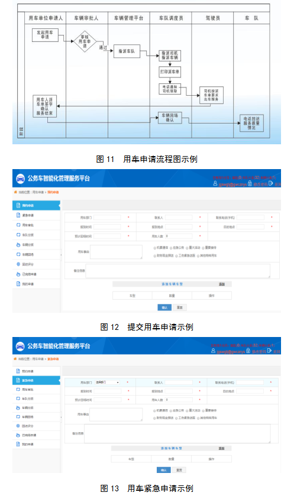Click the 车辆分派 hand icon in Figure 13 sidebar
Screen dimensions: 297x499
coord(18,408)
